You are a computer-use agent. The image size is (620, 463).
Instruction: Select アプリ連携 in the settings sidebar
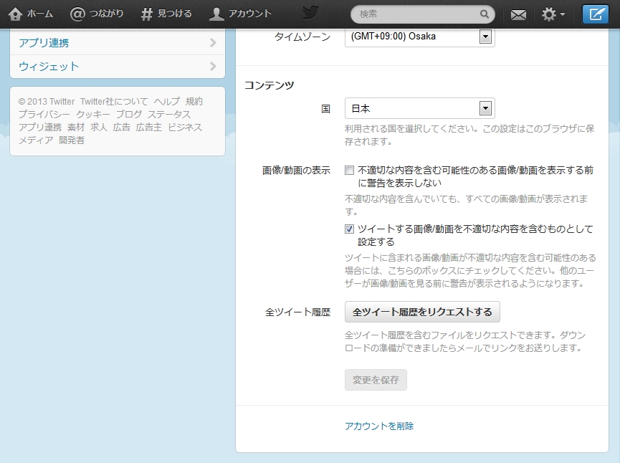pyautogui.click(x=118, y=43)
